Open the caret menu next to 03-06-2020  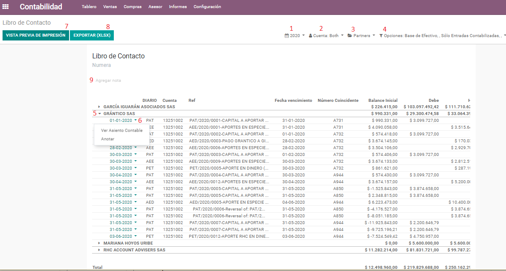(x=136, y=236)
